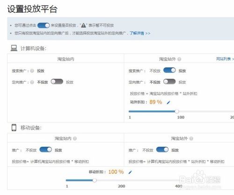Click the laptop icon beside 计算机设备
Image resolution: width=234 pixels, height=195 pixels.
coord(14,48)
